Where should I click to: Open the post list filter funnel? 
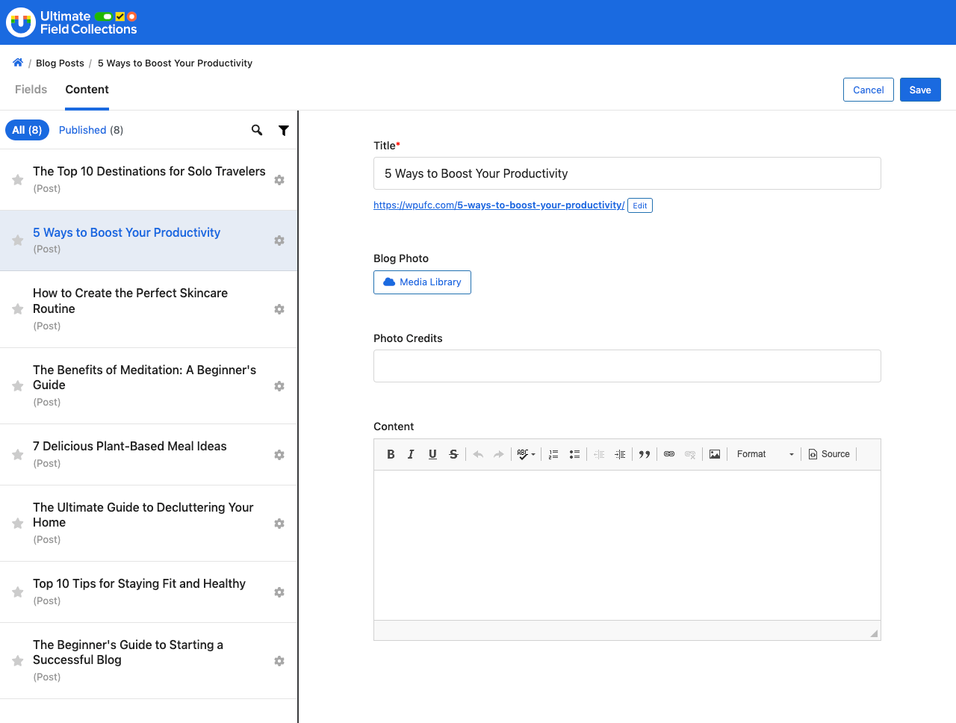click(284, 130)
